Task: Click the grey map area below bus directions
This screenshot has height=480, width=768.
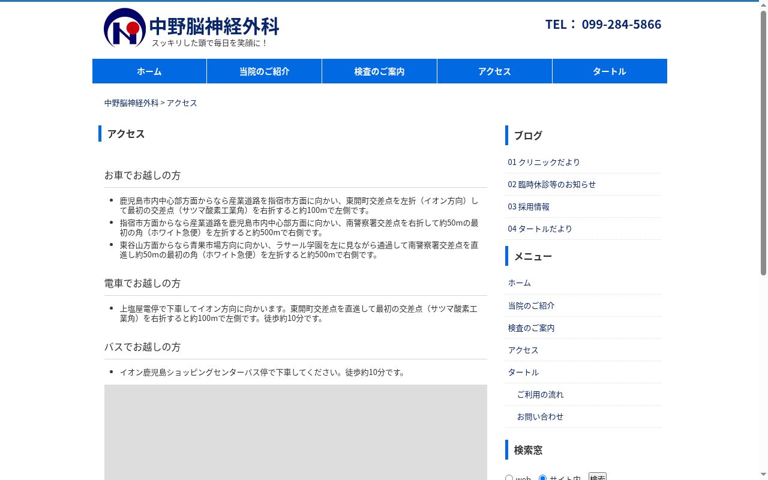Action: tap(296, 432)
